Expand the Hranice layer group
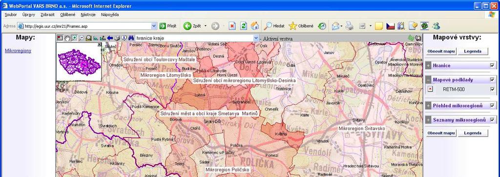The height and width of the screenshot is (177, 500). pos(428,65)
